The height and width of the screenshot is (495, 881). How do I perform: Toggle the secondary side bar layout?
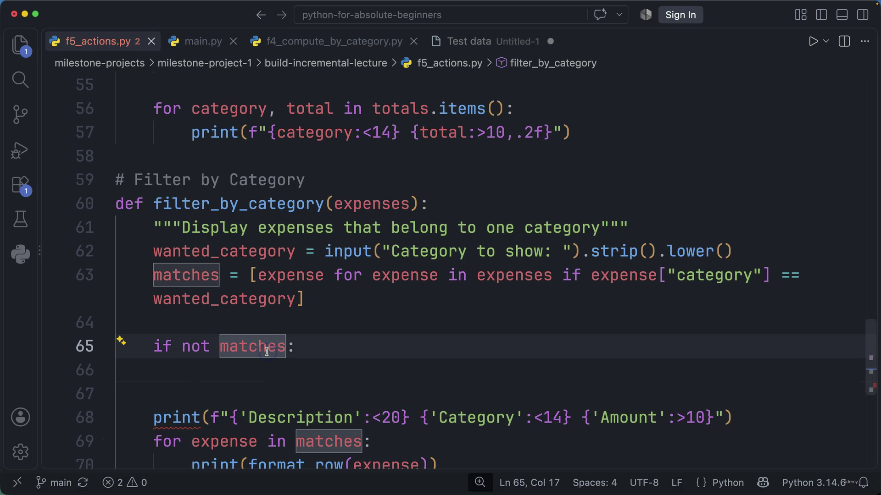863,15
